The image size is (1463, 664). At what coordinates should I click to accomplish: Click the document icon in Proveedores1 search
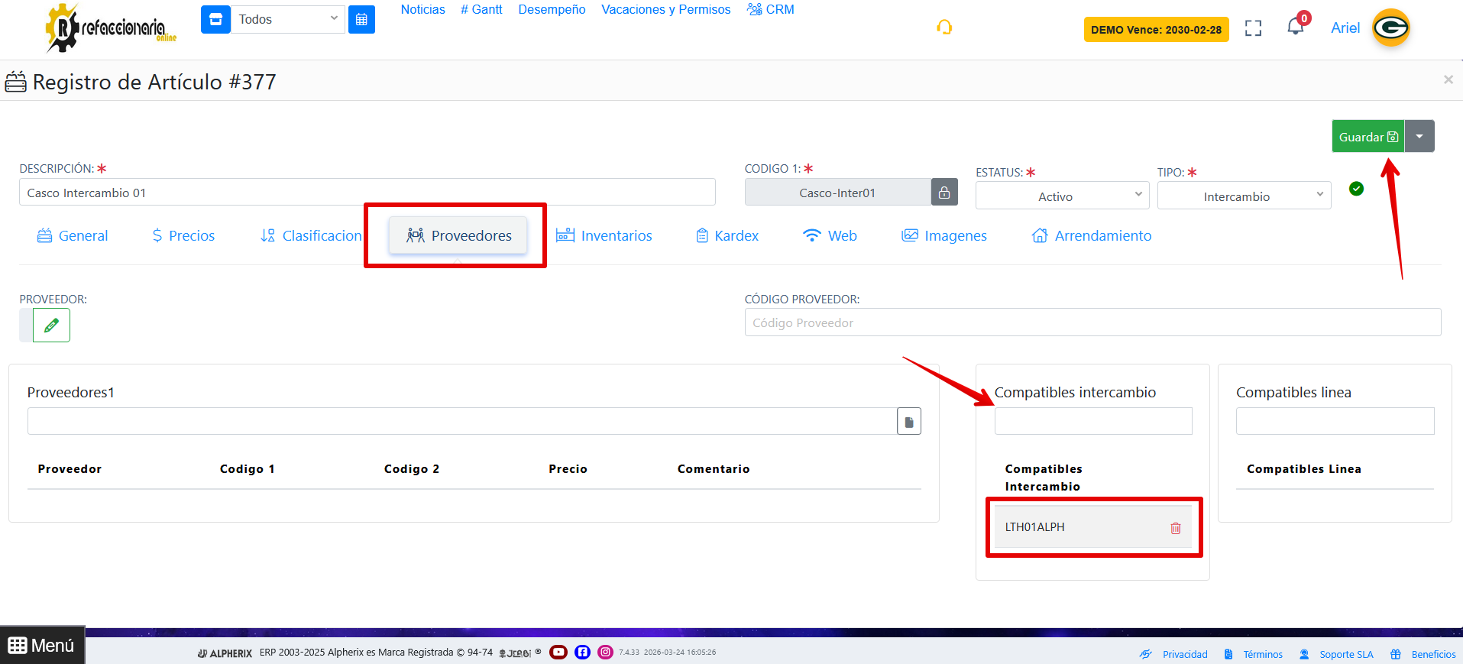click(x=908, y=422)
